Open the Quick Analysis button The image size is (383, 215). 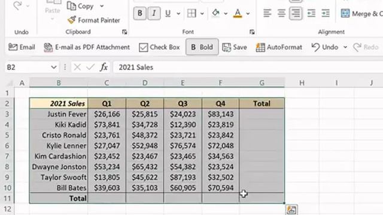pos(291,210)
